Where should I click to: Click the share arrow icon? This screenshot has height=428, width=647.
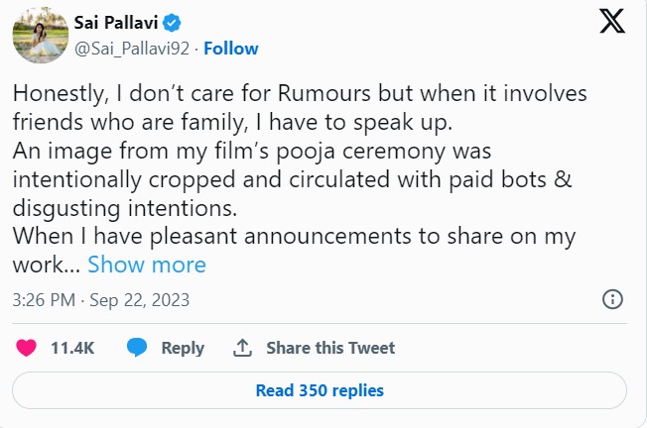coord(241,348)
